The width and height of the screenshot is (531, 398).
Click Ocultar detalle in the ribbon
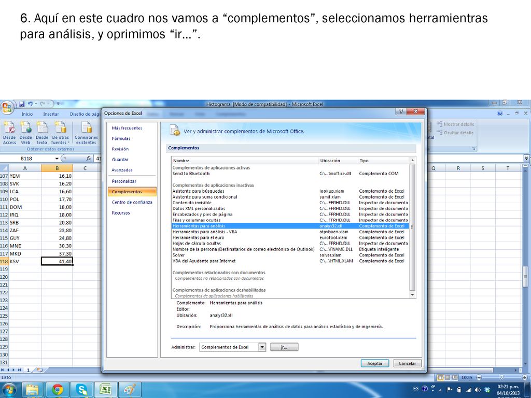point(455,133)
